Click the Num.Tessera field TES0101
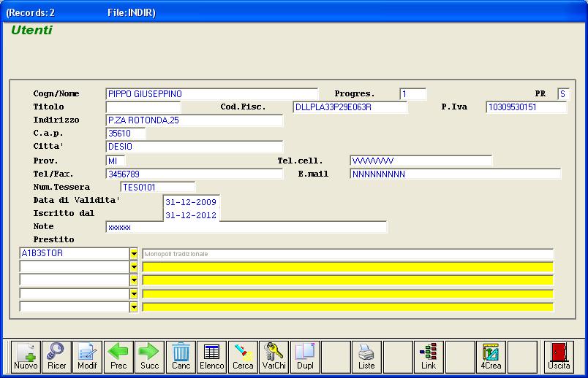 click(x=157, y=187)
